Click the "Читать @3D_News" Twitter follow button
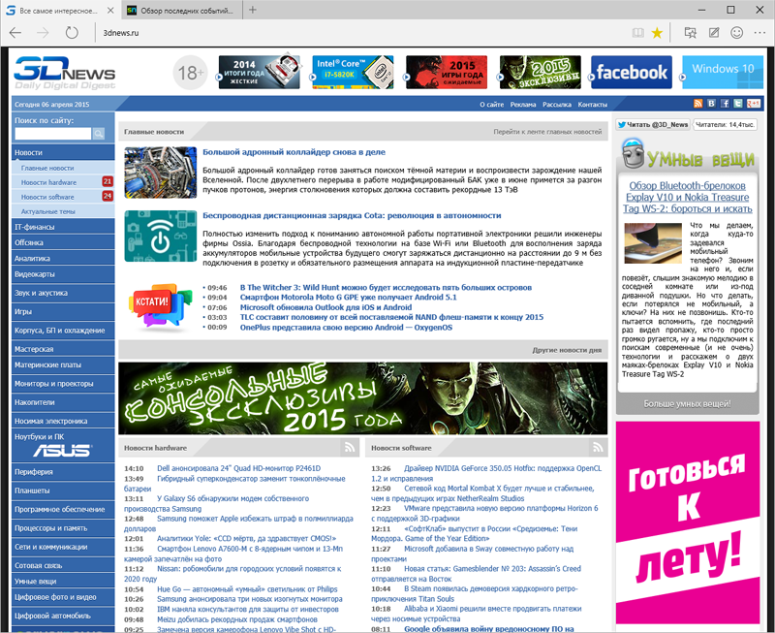The width and height of the screenshot is (775, 633). point(652,125)
